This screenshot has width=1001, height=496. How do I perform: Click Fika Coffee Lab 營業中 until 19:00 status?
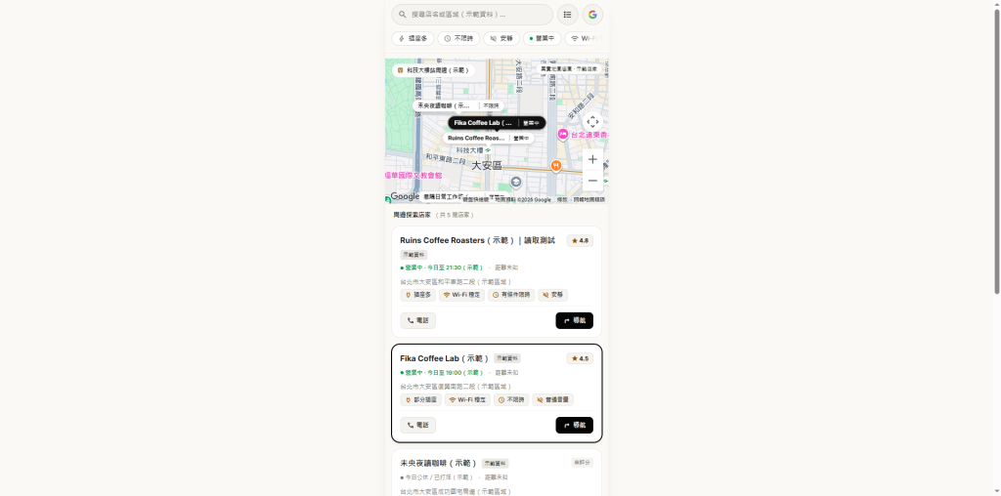tap(441, 373)
